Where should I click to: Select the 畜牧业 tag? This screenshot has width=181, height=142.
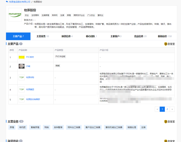click(x=100, y=15)
